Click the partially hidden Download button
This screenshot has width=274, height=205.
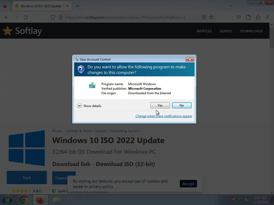[x=60, y=178]
